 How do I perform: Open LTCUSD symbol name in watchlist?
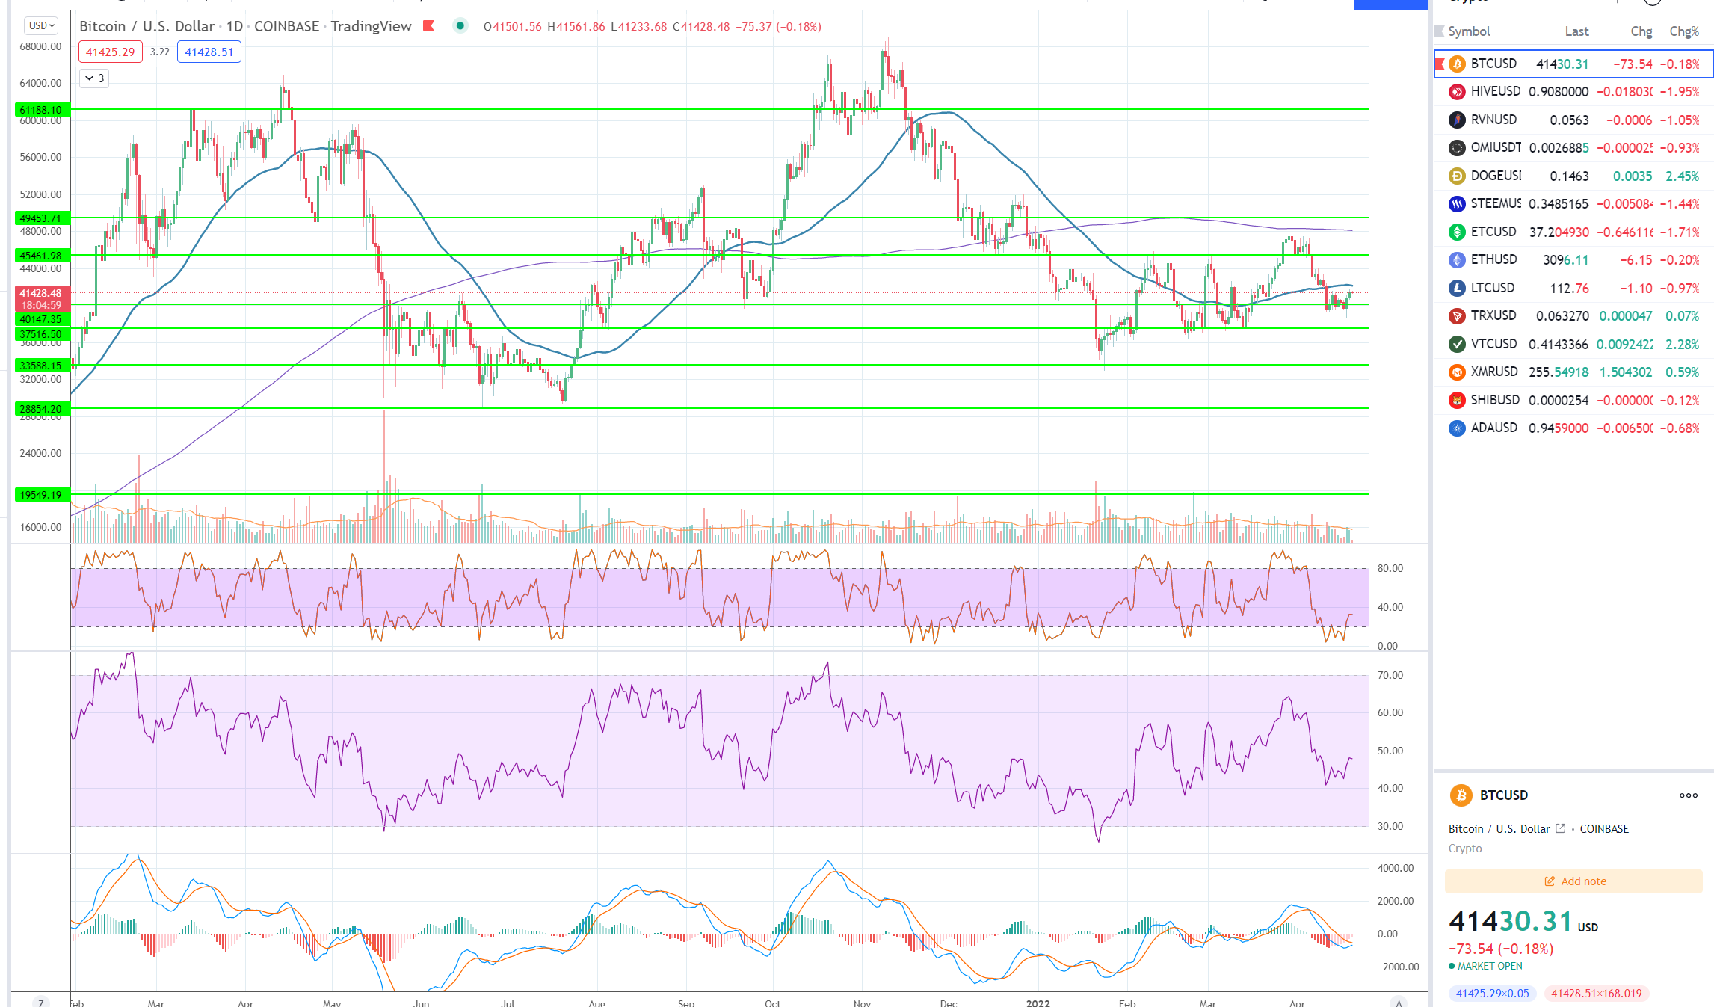pos(1492,288)
